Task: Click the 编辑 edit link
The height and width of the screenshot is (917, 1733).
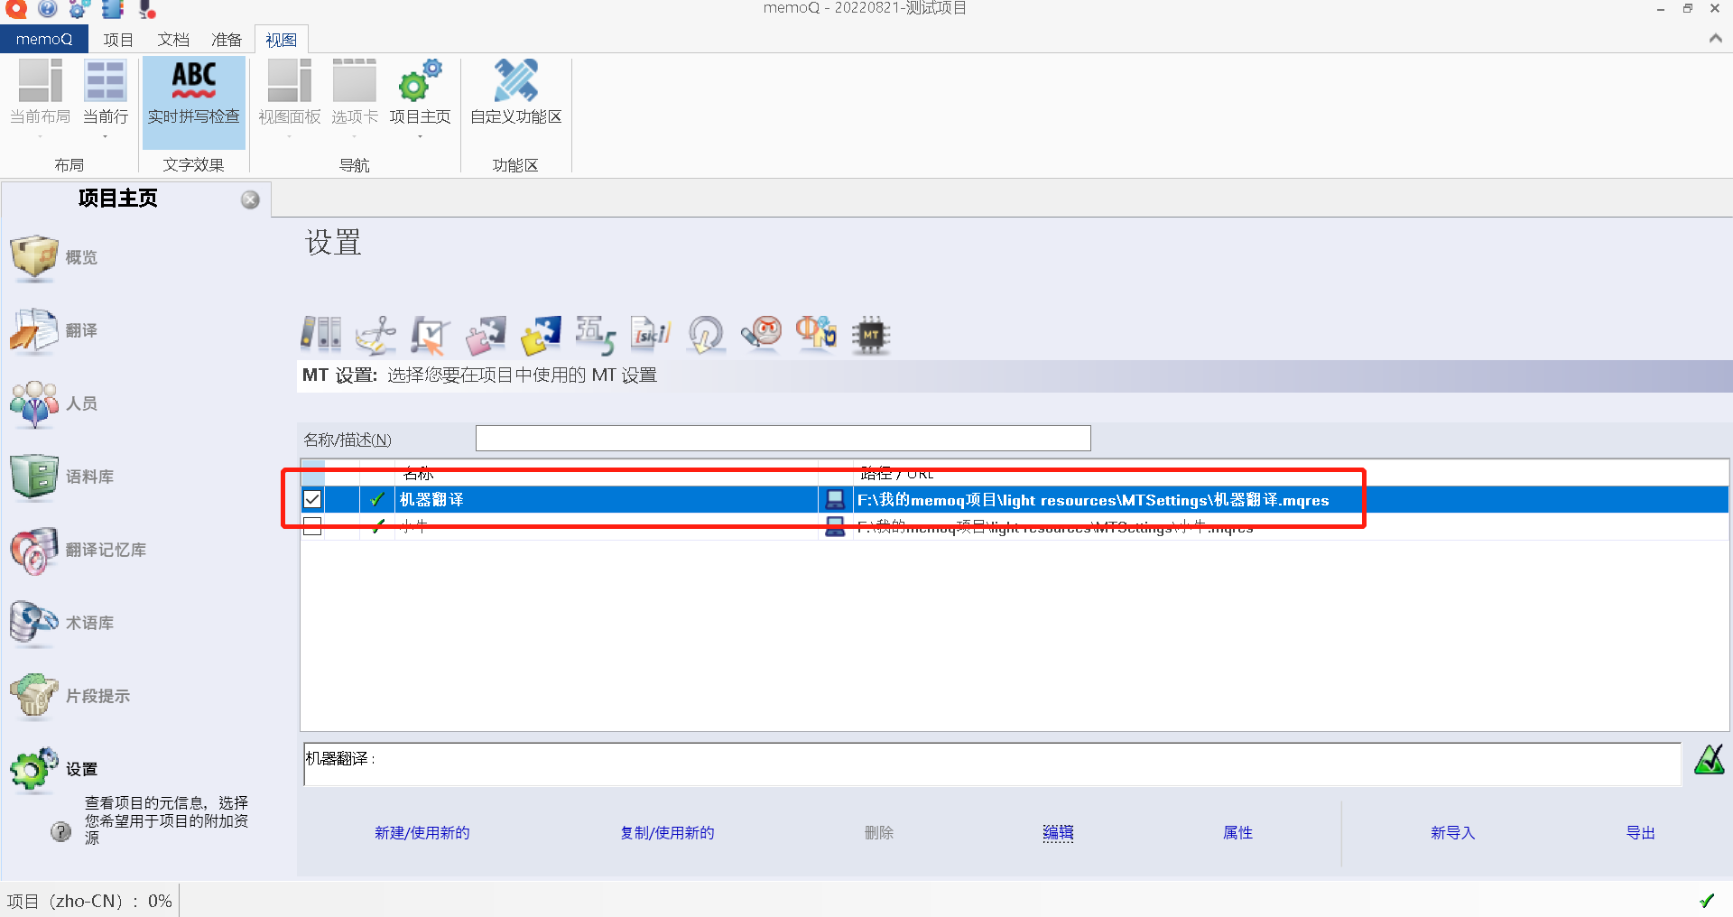Action: pyautogui.click(x=1058, y=832)
